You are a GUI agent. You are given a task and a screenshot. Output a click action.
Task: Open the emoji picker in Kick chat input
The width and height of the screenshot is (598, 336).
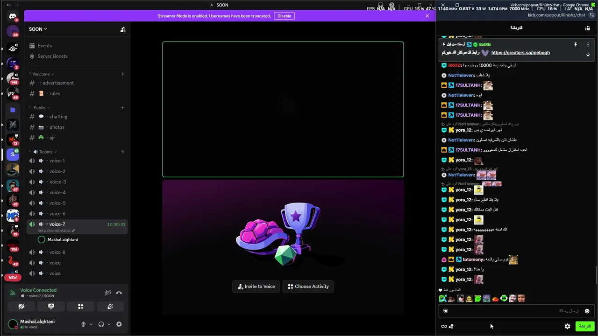pyautogui.click(x=587, y=311)
